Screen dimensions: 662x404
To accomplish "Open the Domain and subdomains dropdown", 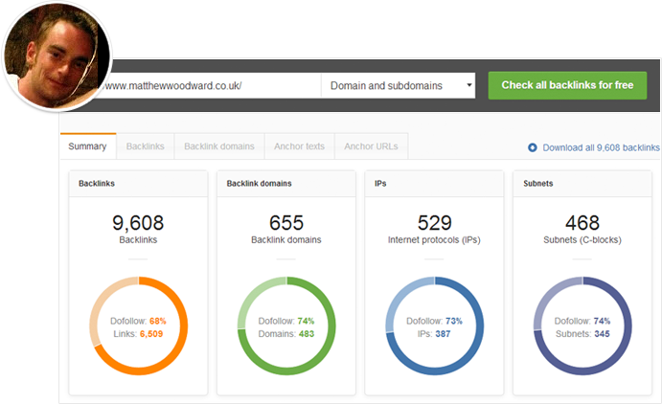I will tap(399, 85).
